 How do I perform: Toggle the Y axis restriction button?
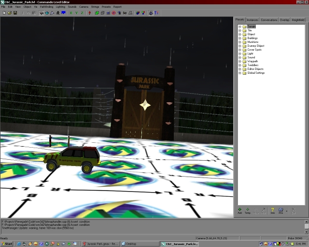click(76, 13)
